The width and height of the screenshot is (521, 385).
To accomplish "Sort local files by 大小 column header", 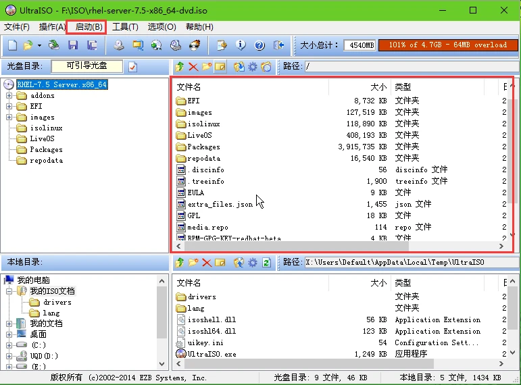I will tap(360, 283).
